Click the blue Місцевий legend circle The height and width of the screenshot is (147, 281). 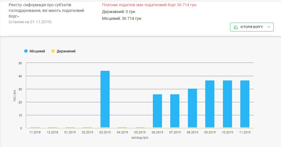[x=26, y=51]
